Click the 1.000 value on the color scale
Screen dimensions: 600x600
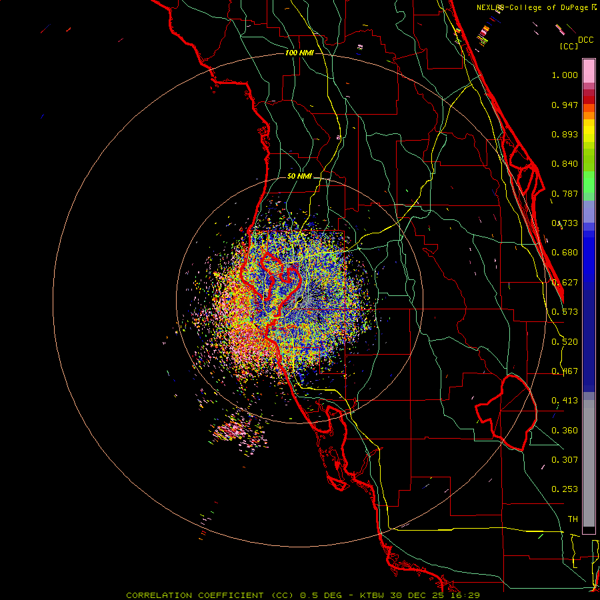point(565,75)
